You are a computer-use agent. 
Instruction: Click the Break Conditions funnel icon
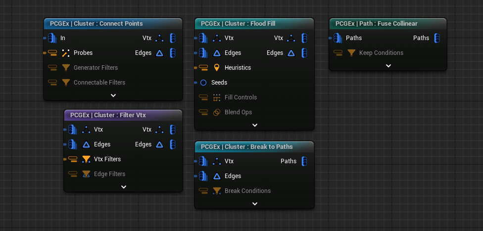tap(217, 191)
